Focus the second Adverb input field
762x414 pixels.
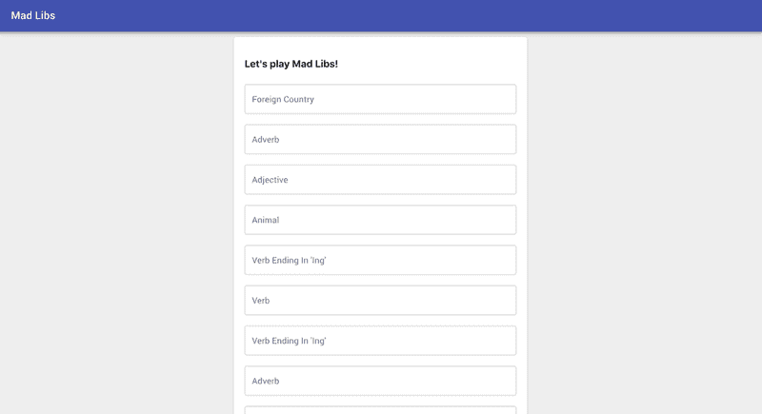(380, 381)
